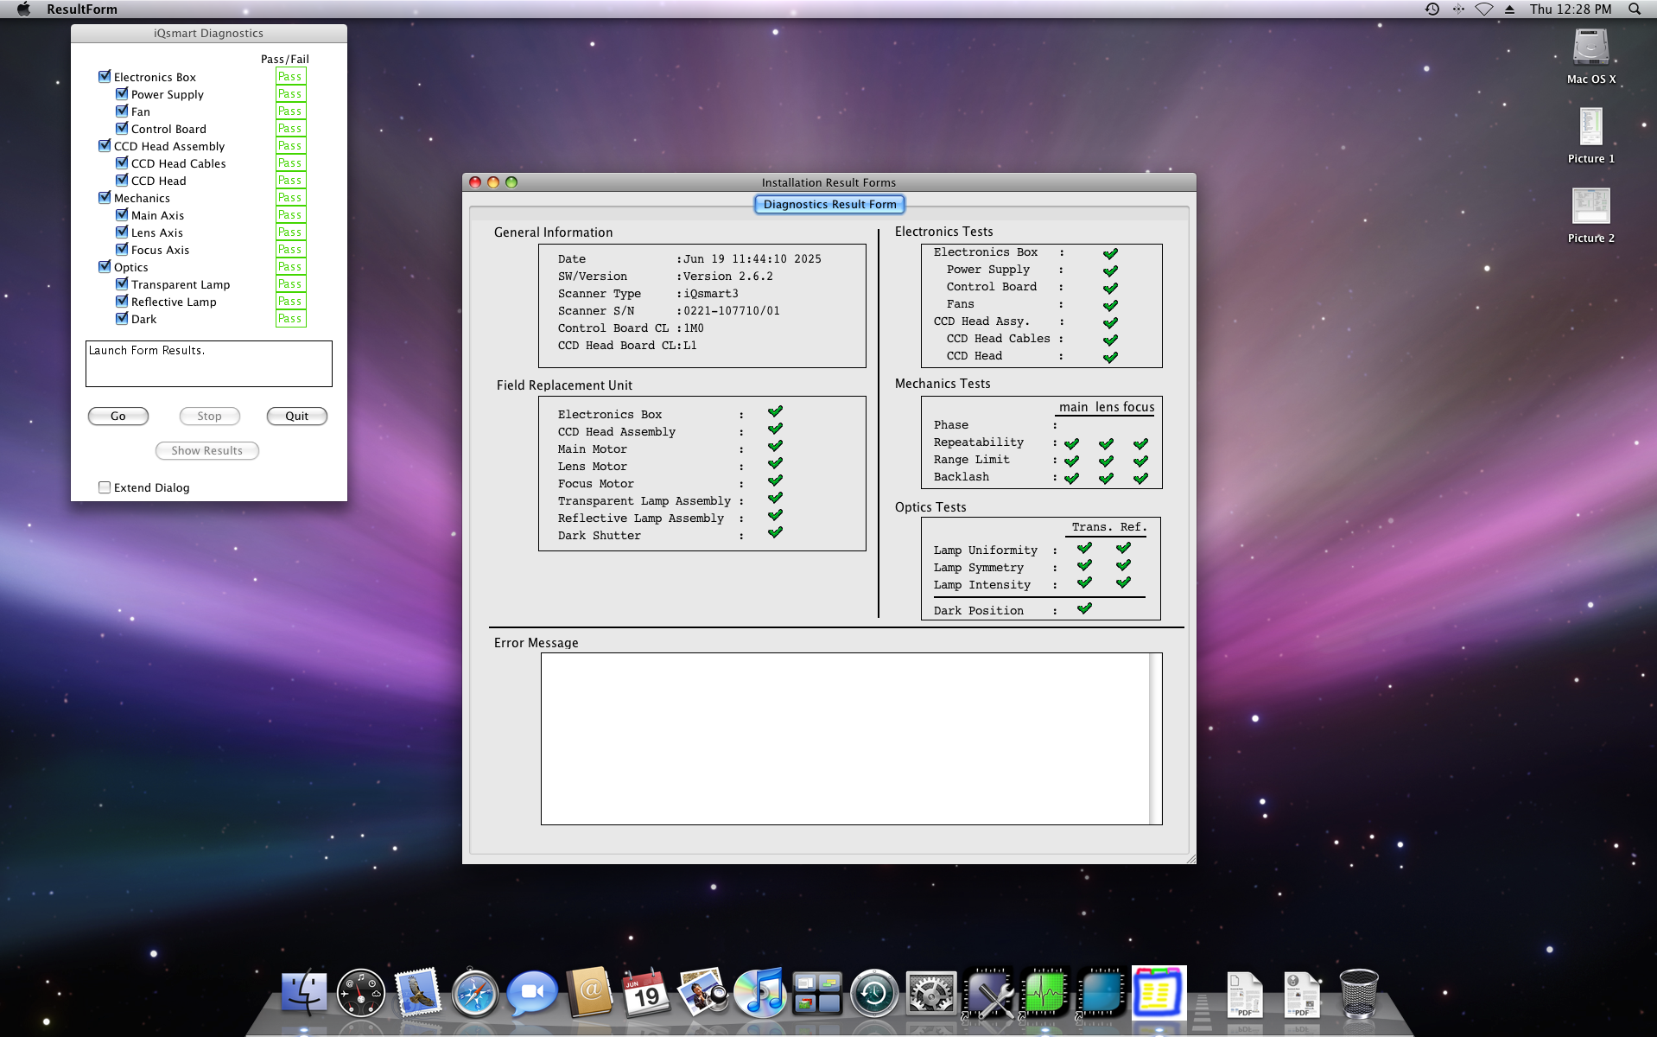This screenshot has width=1657, height=1037.
Task: Click the Scanner S/N value 0221-107710/01
Action: (732, 310)
